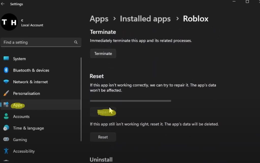
Task: Open Gaming settings
Action: point(20,140)
